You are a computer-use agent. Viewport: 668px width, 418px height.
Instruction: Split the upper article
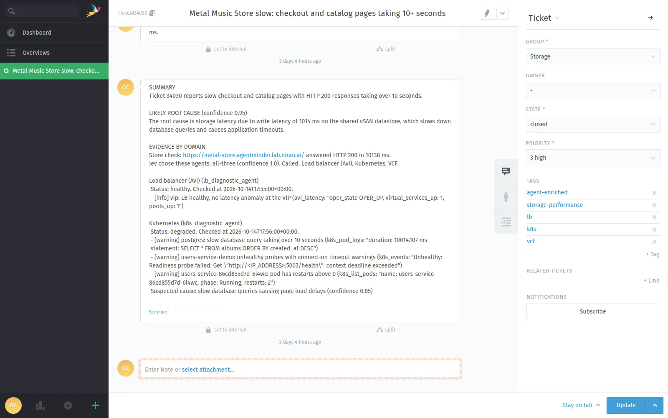click(386, 49)
